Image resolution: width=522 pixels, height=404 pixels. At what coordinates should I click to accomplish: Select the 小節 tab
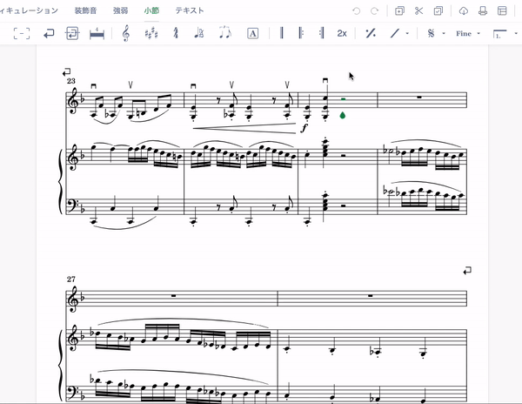[151, 10]
